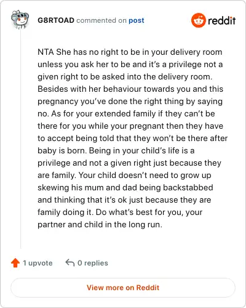
Task: Open the Reddit snoo logo icon
Action: pos(199,20)
